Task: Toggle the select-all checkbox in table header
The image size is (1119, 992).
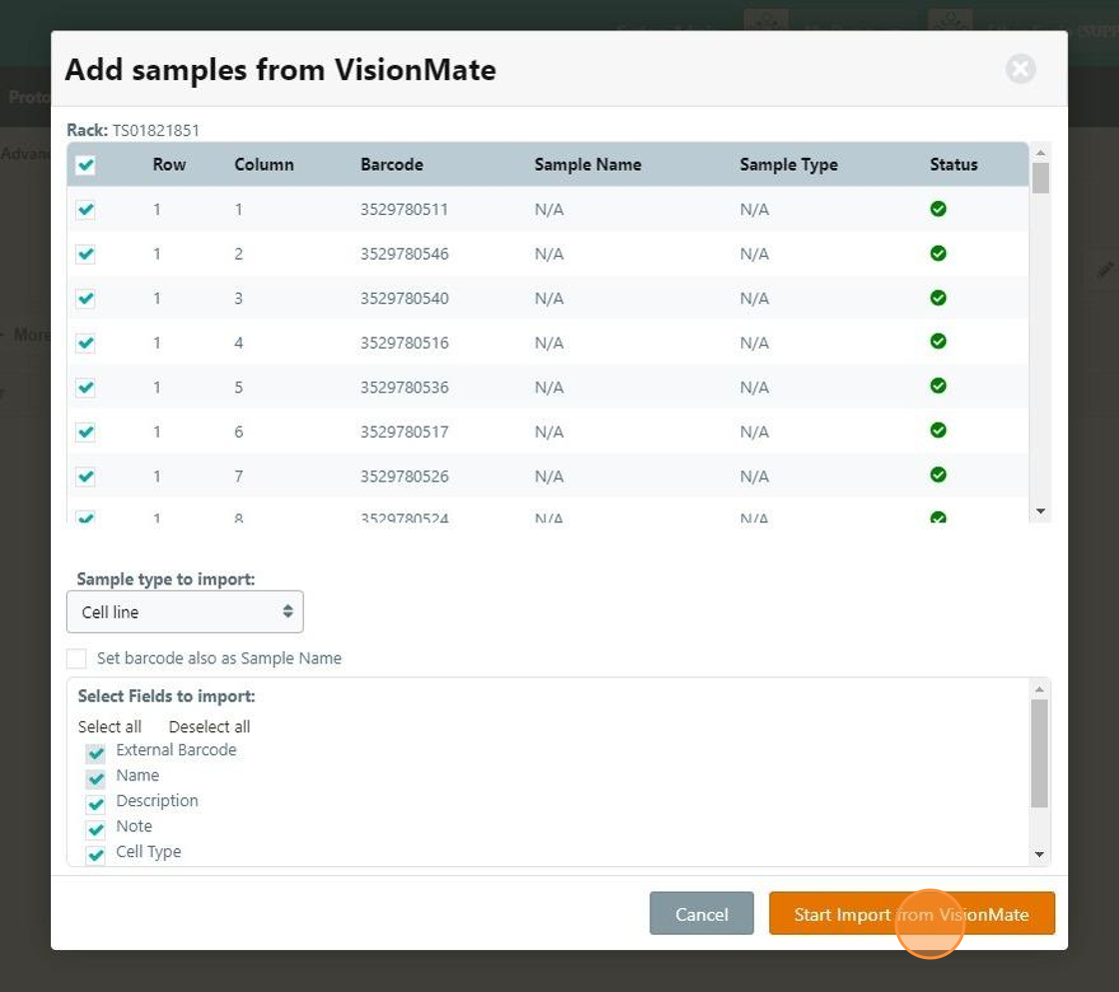Action: 86,165
